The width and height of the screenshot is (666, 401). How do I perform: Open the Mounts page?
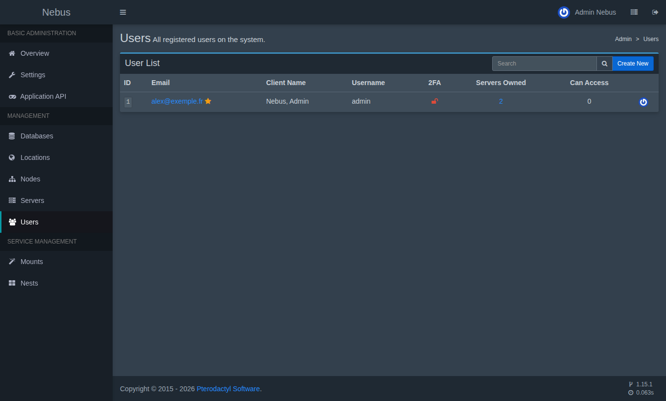[x=56, y=262]
